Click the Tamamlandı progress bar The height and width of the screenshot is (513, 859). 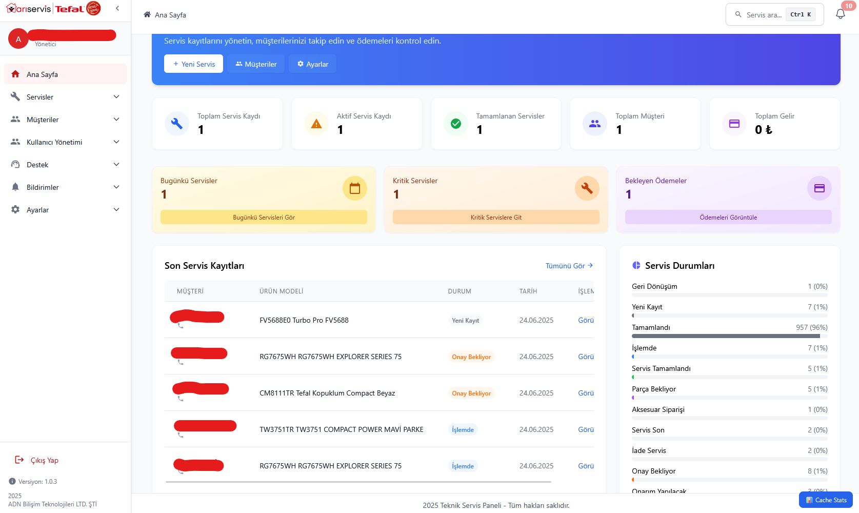tap(729, 336)
